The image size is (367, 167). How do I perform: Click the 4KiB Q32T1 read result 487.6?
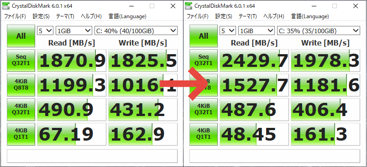pos(254,110)
